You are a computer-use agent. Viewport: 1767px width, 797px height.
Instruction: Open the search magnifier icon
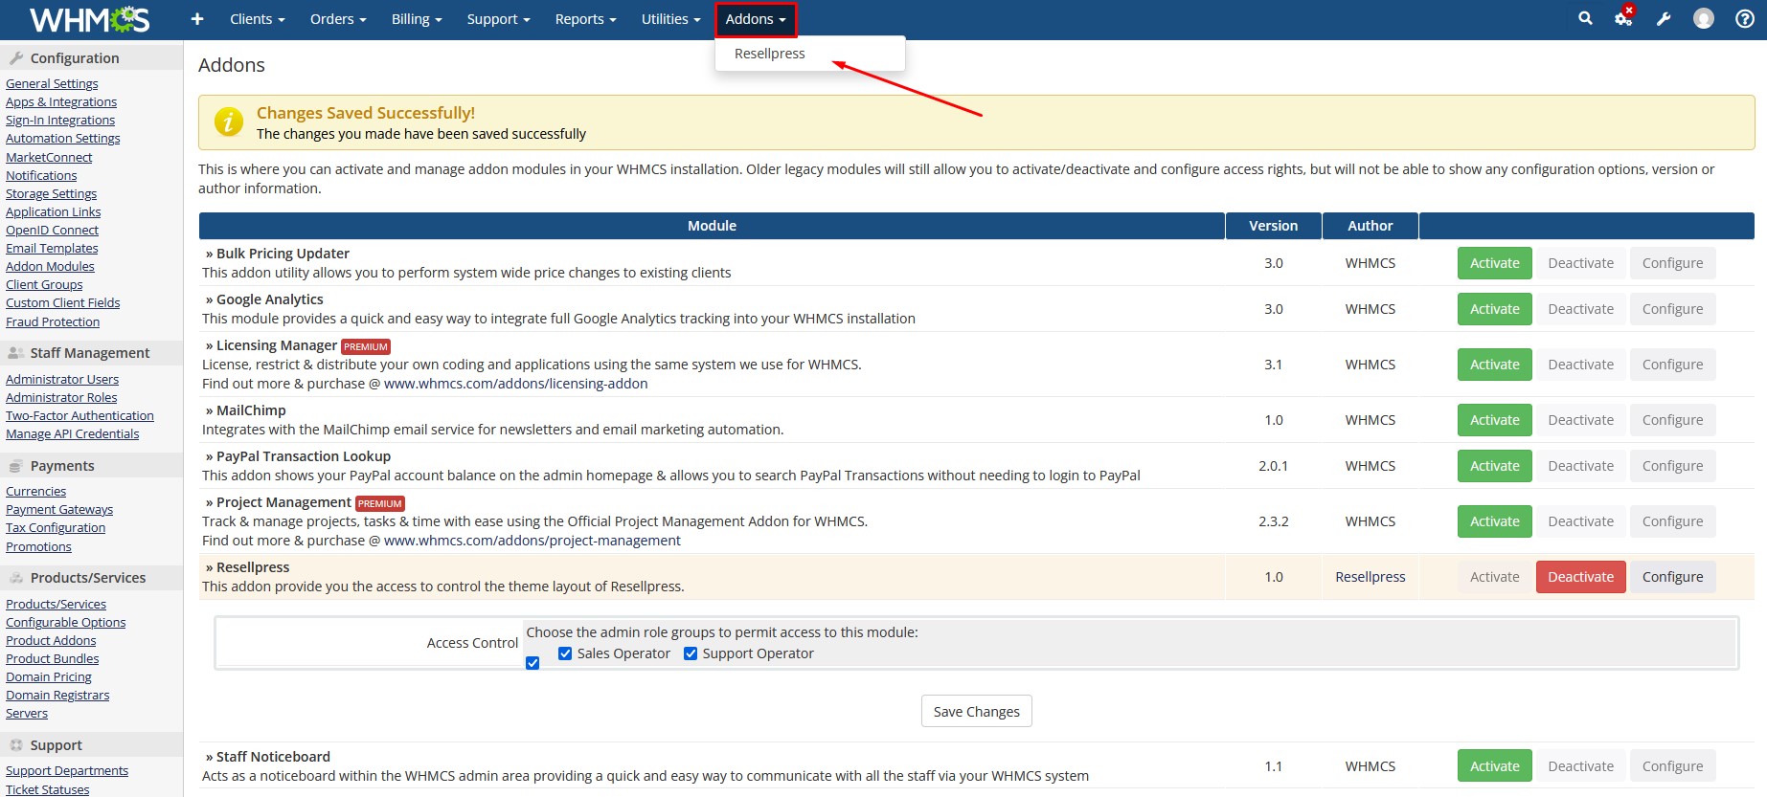click(x=1585, y=18)
